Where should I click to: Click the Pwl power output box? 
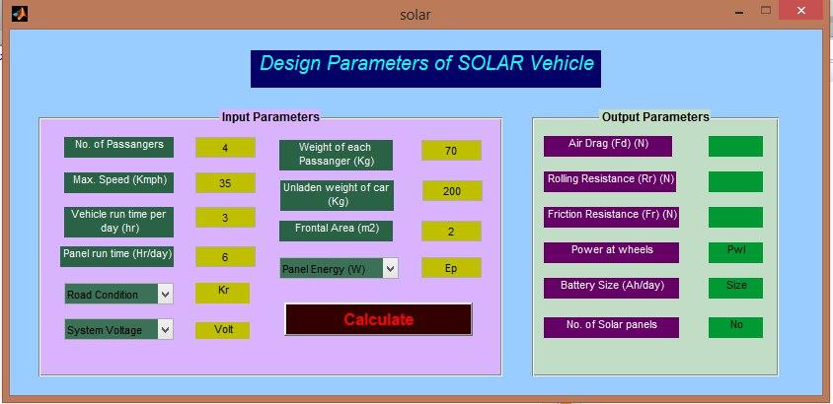pos(735,252)
